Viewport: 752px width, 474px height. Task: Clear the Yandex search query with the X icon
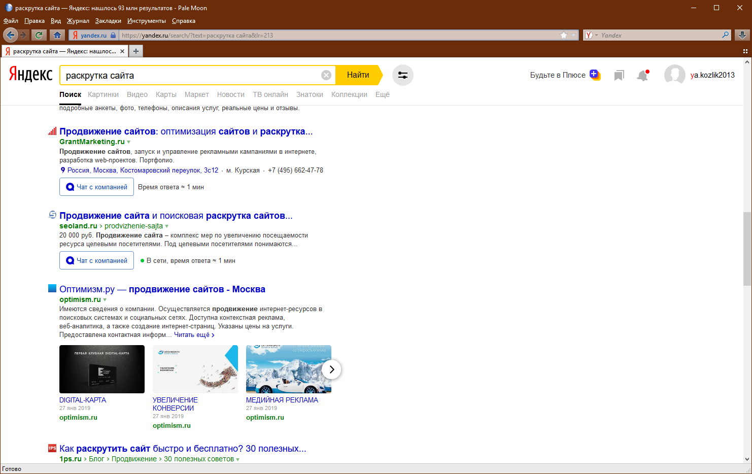coord(326,75)
